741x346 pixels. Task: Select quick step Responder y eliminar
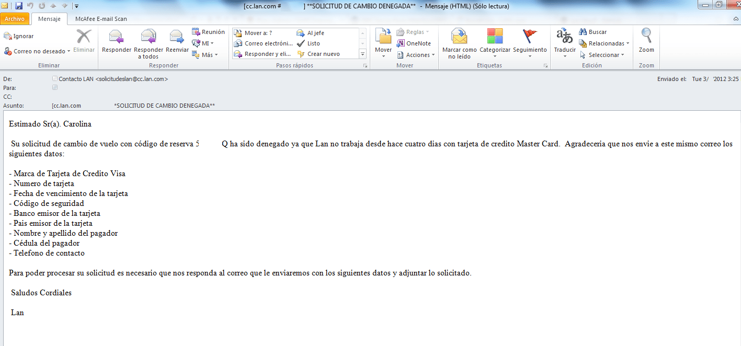[264, 54]
